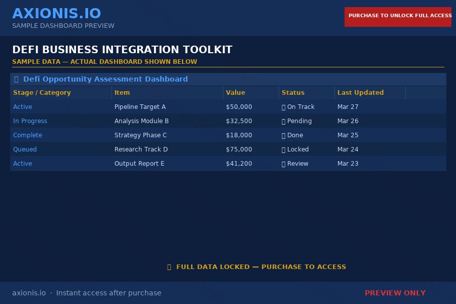Click the Pending icon beside Analysis Module B
This screenshot has height=304, width=456.
[284, 121]
